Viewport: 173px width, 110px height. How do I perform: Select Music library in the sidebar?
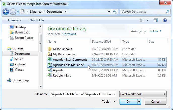(19, 59)
